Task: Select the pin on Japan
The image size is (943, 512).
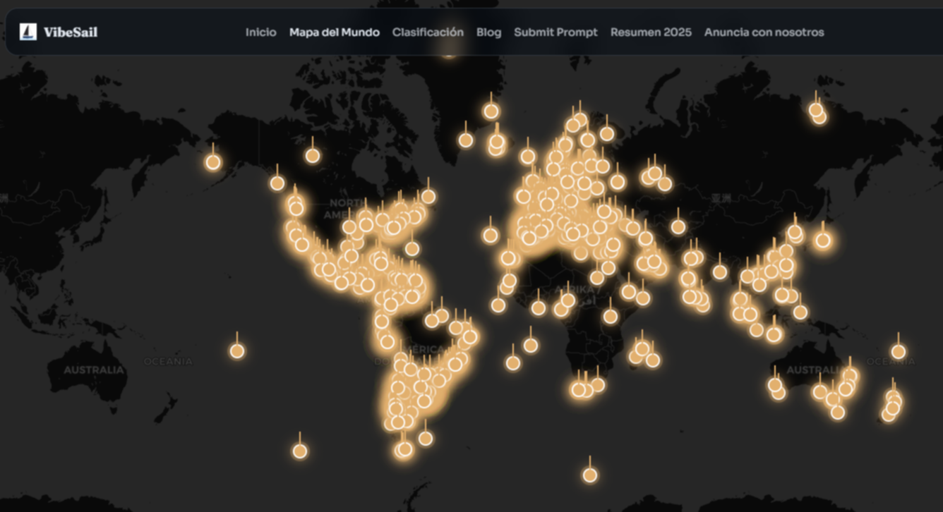Action: [823, 240]
